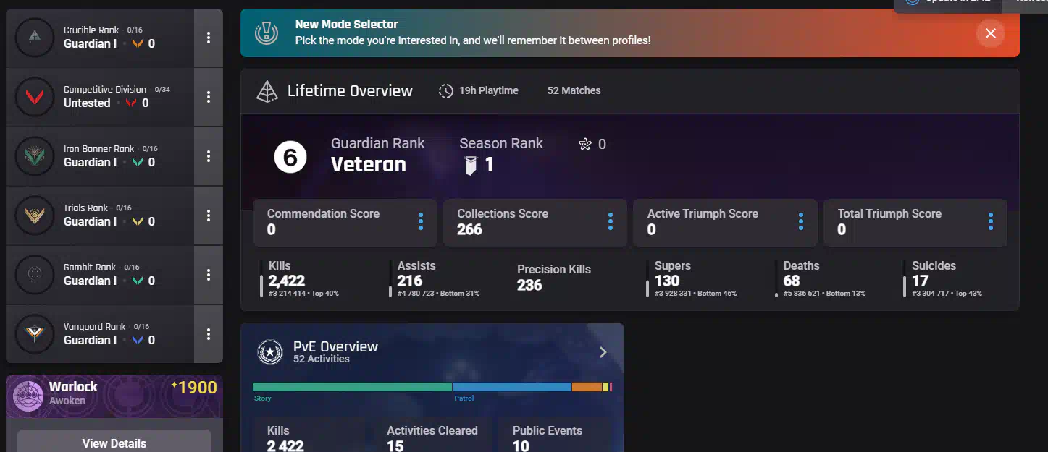Viewport: 1048px width, 452px height.
Task: Click the Assists value 216
Action: (x=409, y=281)
